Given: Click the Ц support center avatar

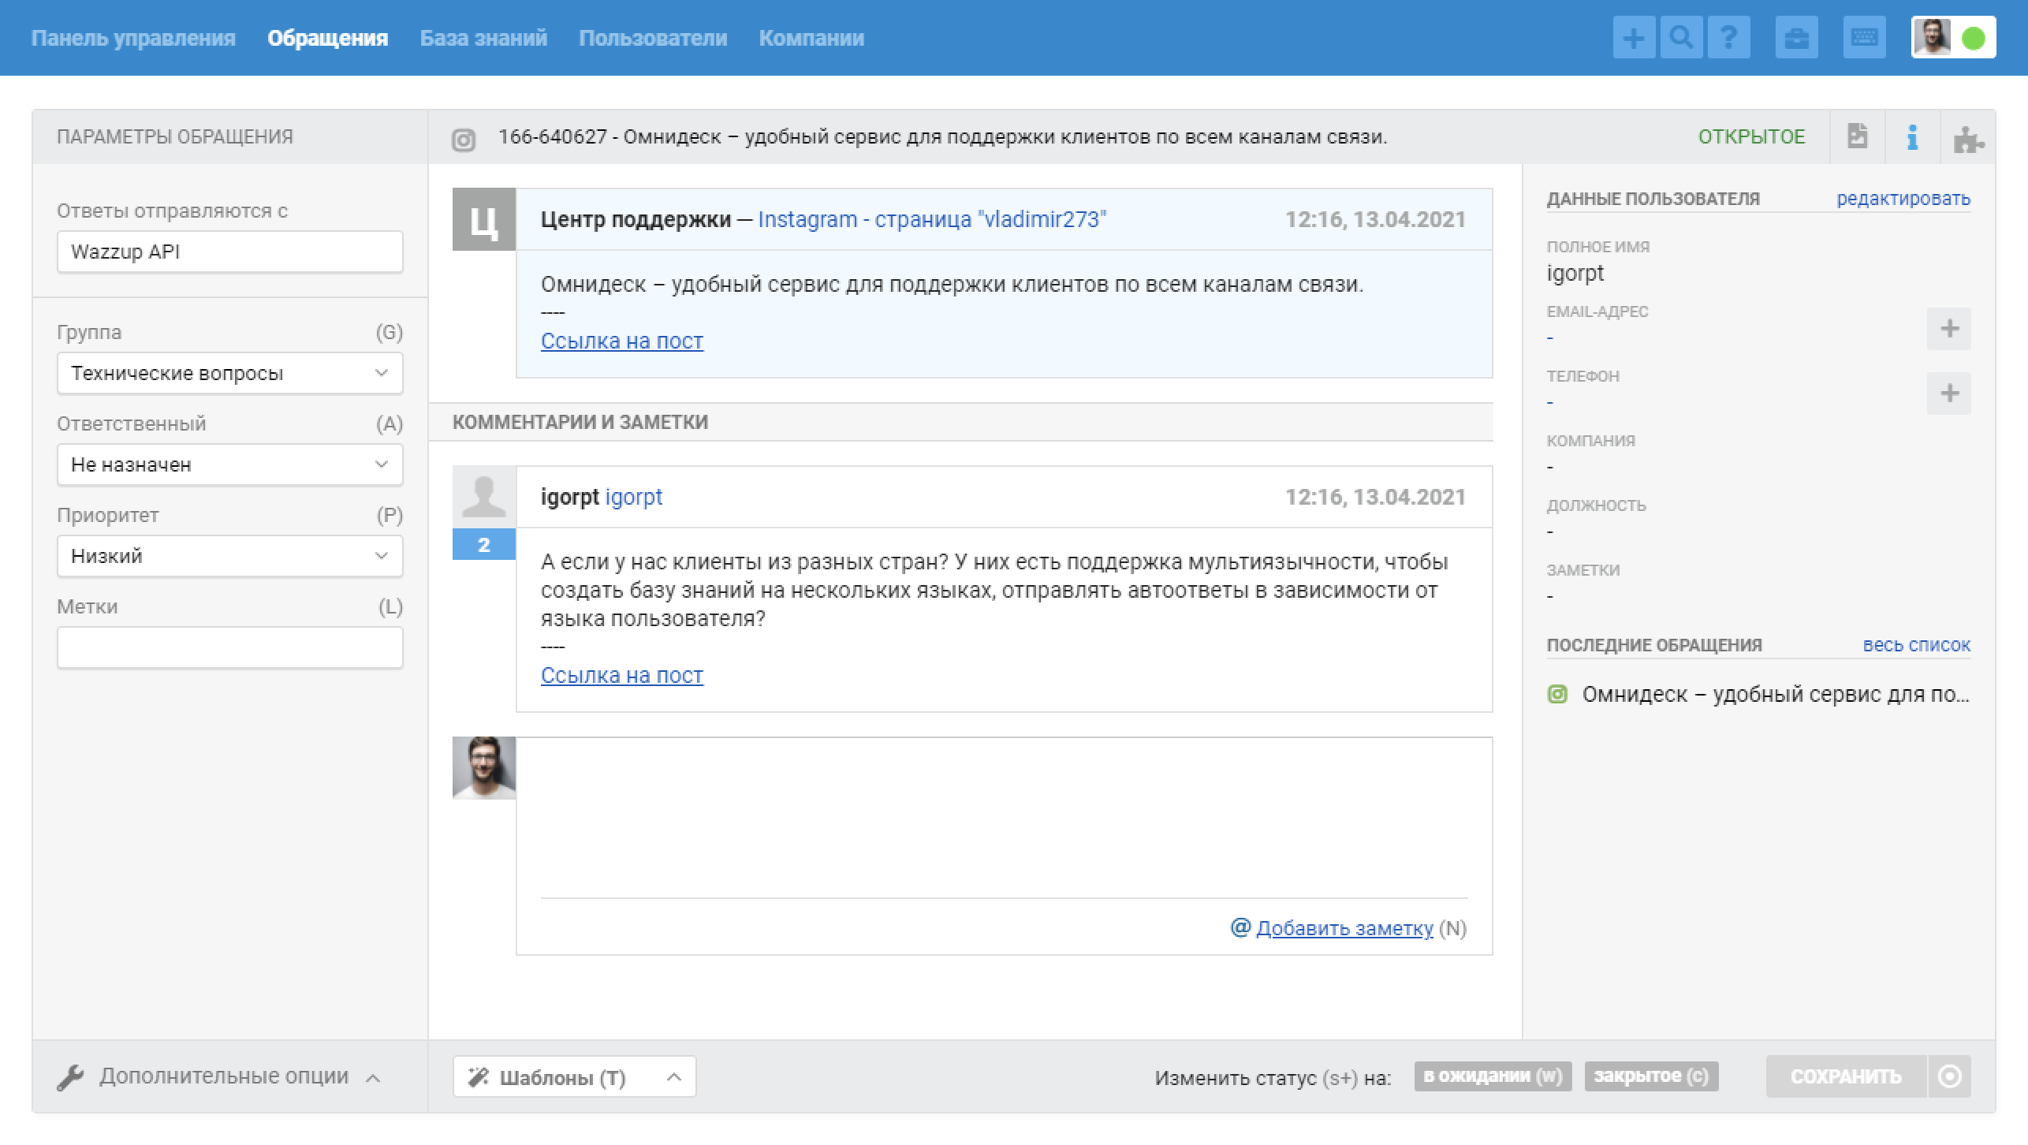Looking at the screenshot, I should (484, 219).
